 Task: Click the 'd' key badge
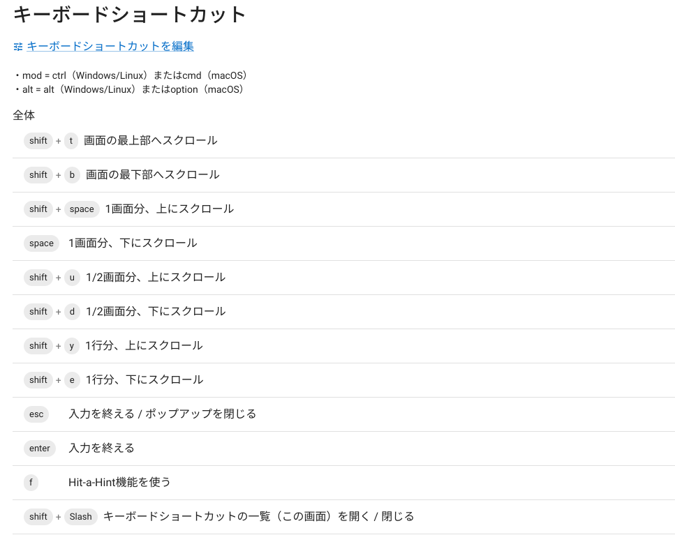72,312
